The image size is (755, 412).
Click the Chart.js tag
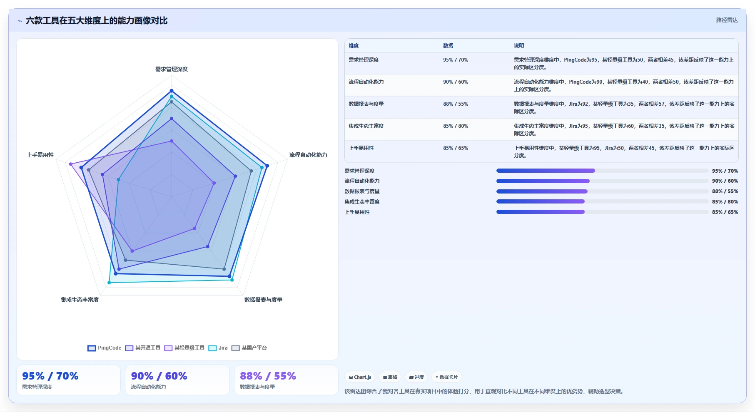tap(360, 377)
